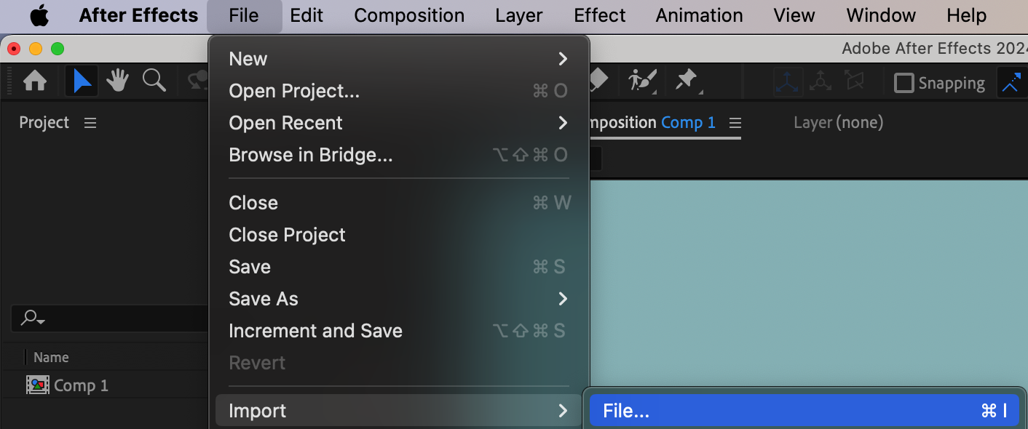The width and height of the screenshot is (1028, 429).
Task: Expand the Save As submenu
Action: (x=398, y=299)
